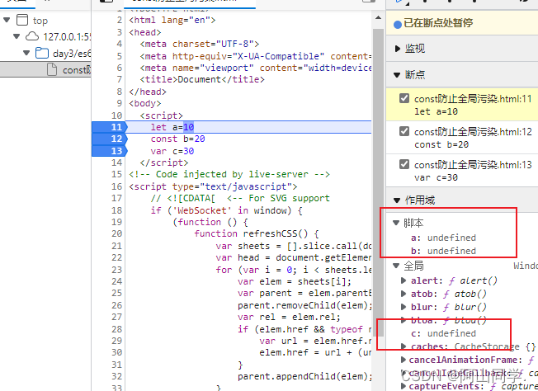Disable the html:11 breakpoint checkbox
Viewport: 538px width, 391px height.
404,98
